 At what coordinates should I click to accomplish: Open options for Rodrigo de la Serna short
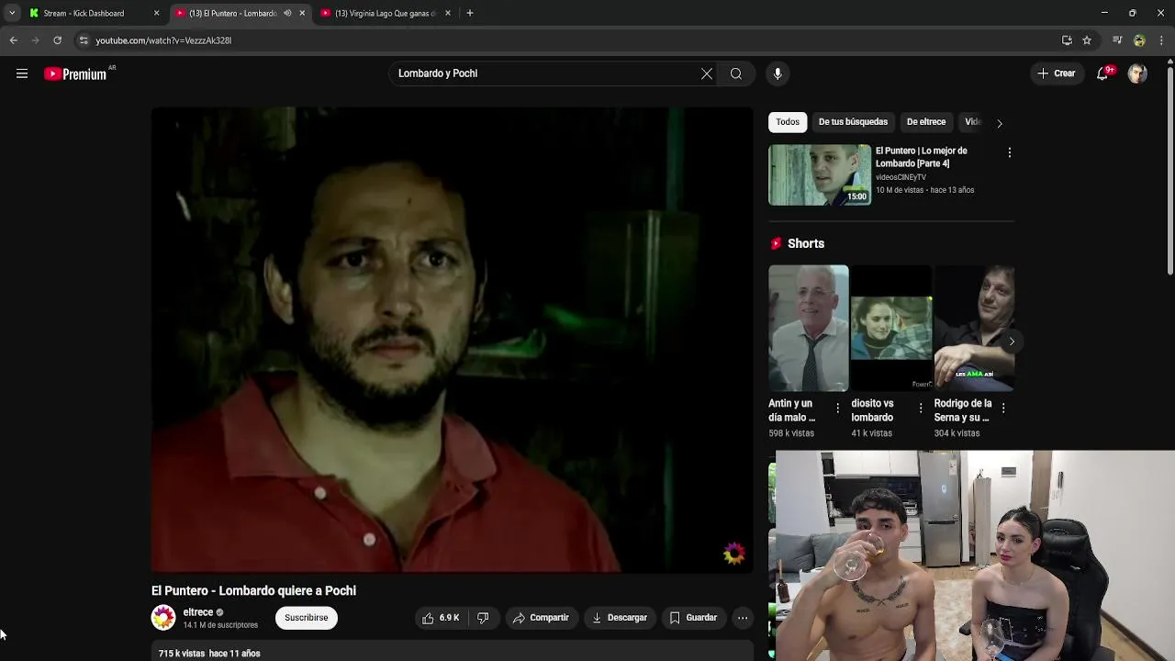tap(1003, 408)
